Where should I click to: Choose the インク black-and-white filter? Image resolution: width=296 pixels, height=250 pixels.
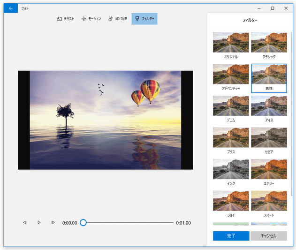point(231,169)
